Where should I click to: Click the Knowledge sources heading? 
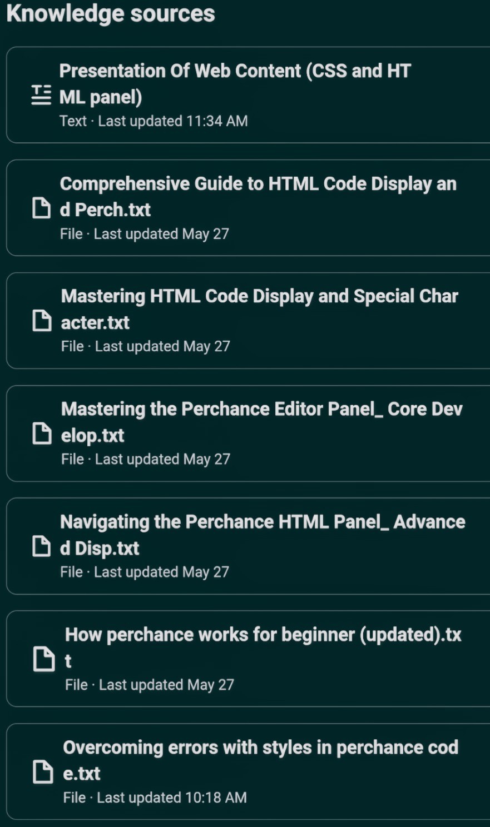pos(111,14)
